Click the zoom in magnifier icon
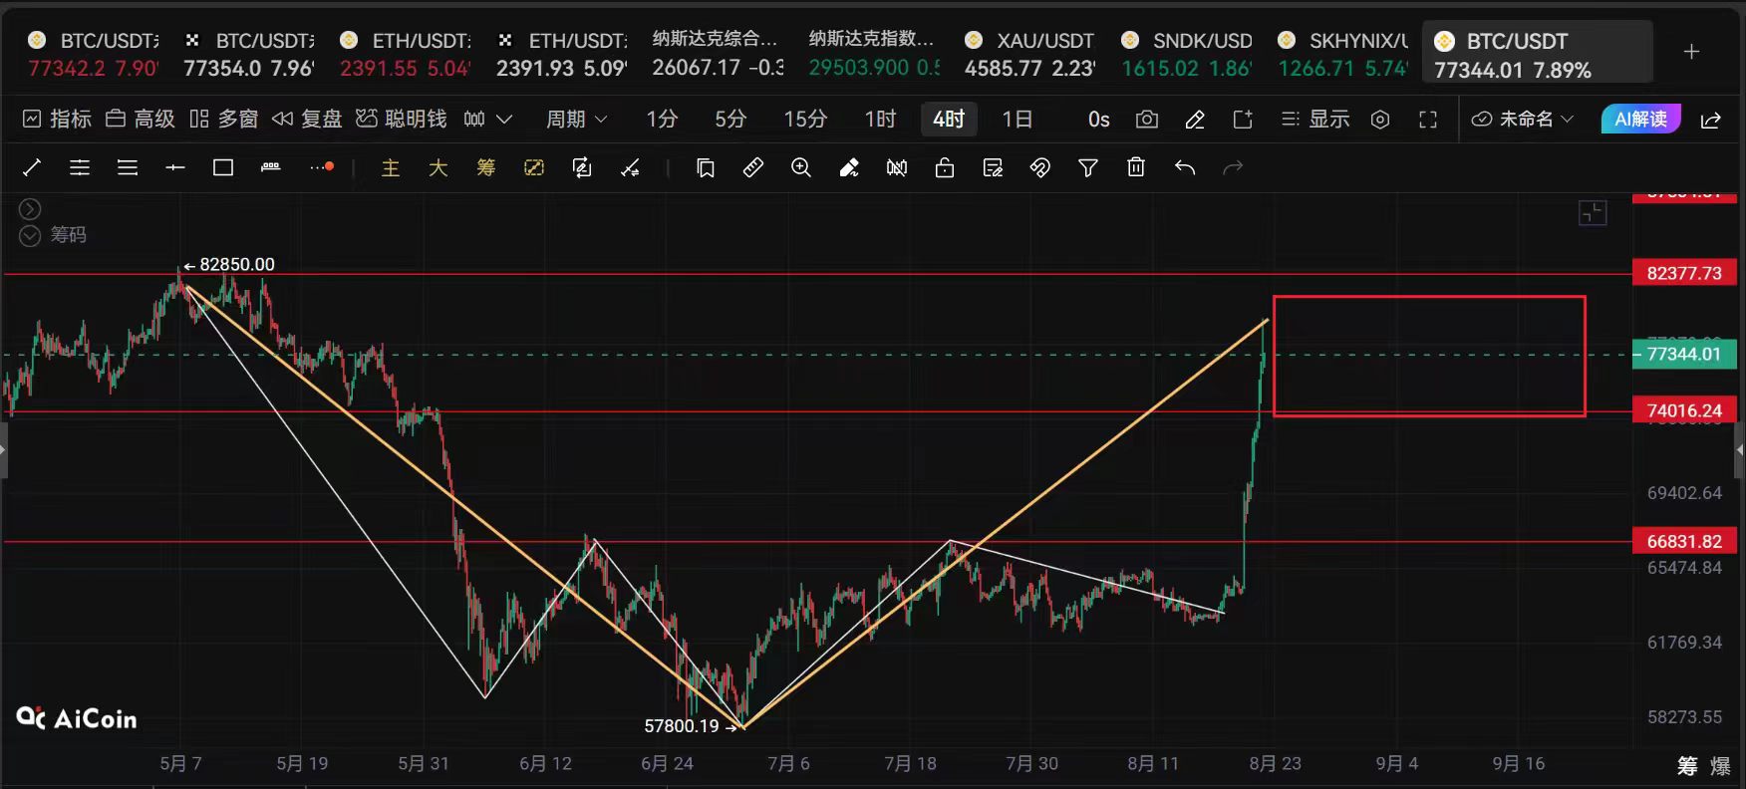The width and height of the screenshot is (1746, 789). coord(801,167)
